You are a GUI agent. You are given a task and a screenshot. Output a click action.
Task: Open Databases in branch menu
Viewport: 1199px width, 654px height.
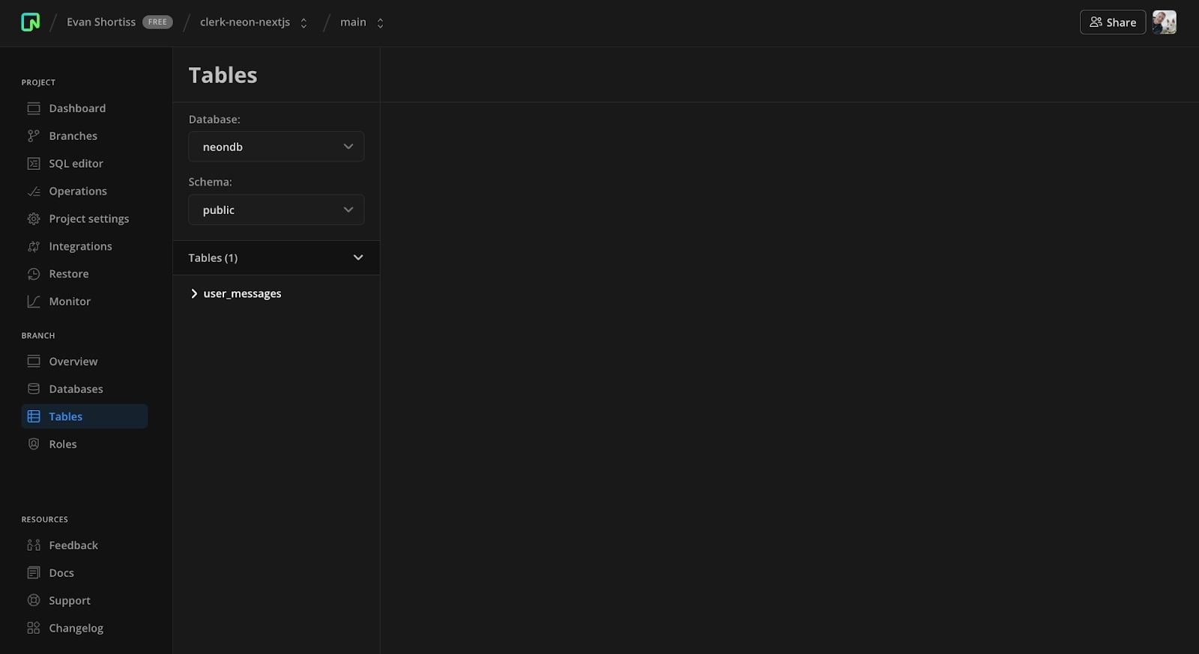click(x=76, y=389)
